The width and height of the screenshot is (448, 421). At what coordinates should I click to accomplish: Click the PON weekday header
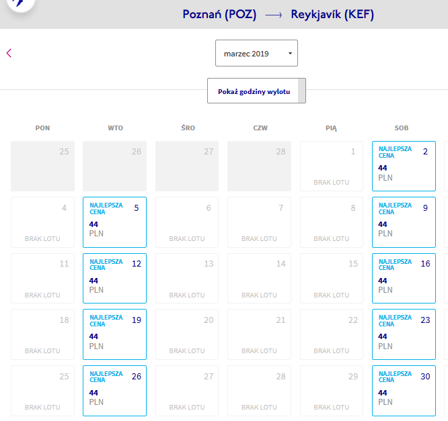click(42, 128)
